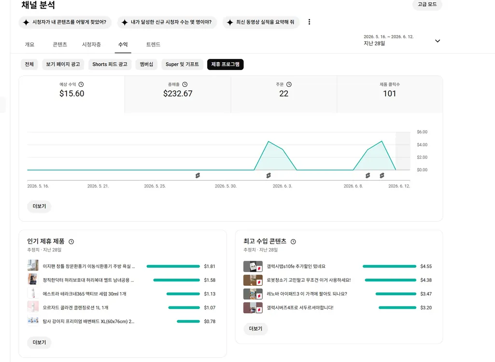Click title 로봇청소기 고민말고 무조건 이거 사용하세요!
The height and width of the screenshot is (362, 495).
[x=309, y=280]
